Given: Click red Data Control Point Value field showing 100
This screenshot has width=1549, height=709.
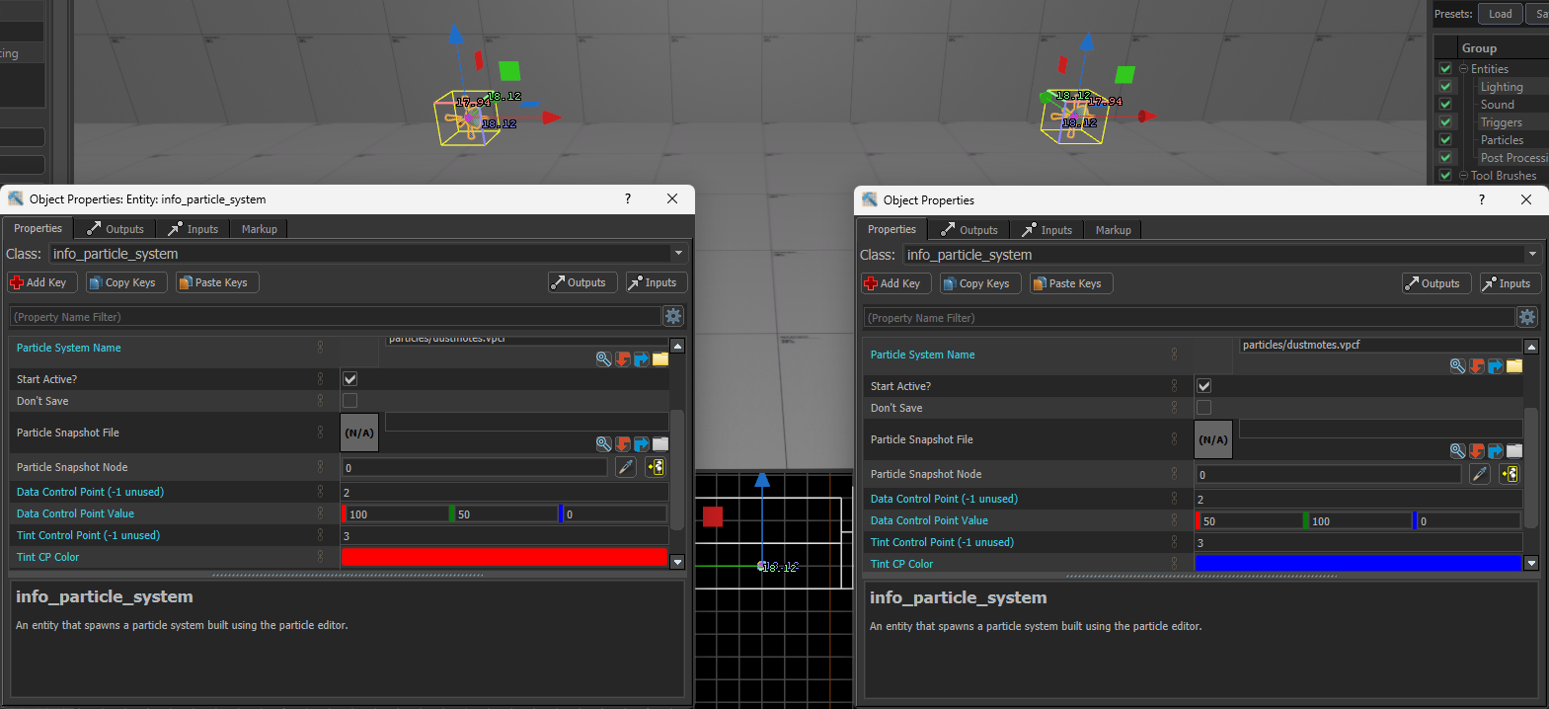Looking at the screenshot, I should pyautogui.click(x=395, y=513).
